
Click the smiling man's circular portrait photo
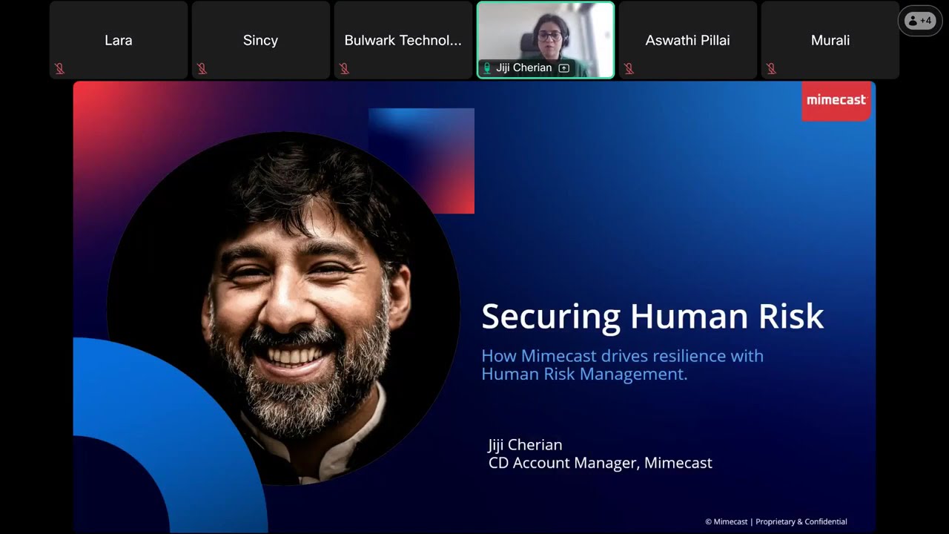(283, 309)
